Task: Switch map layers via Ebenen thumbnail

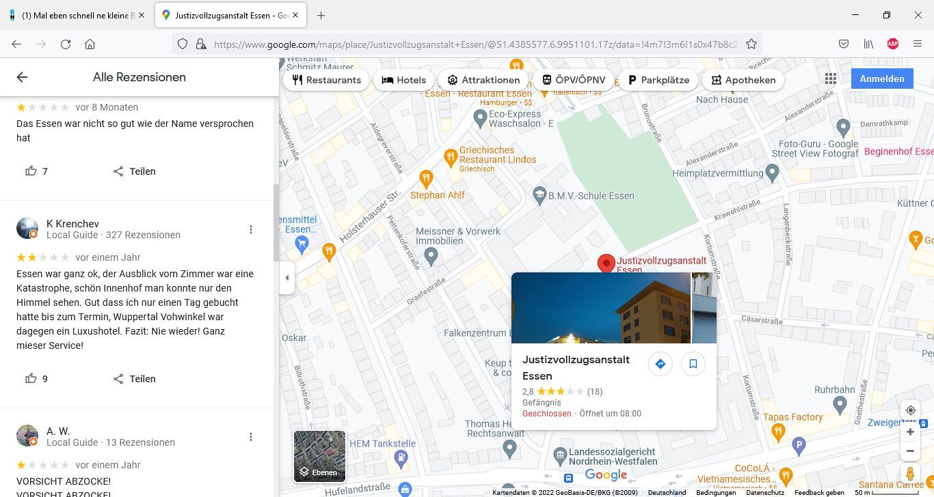Action: pyautogui.click(x=319, y=456)
